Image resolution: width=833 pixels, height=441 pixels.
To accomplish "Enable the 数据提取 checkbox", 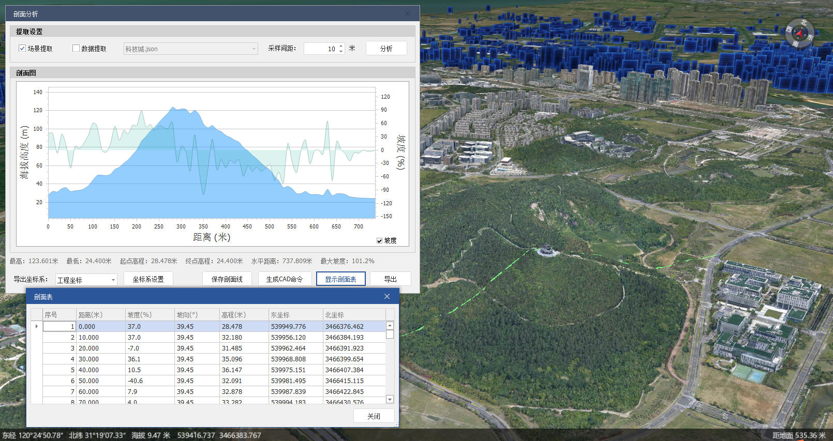I will [76, 48].
